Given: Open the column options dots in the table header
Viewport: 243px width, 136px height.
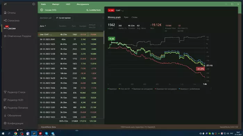Looking at the screenshot, I should coord(101,26).
